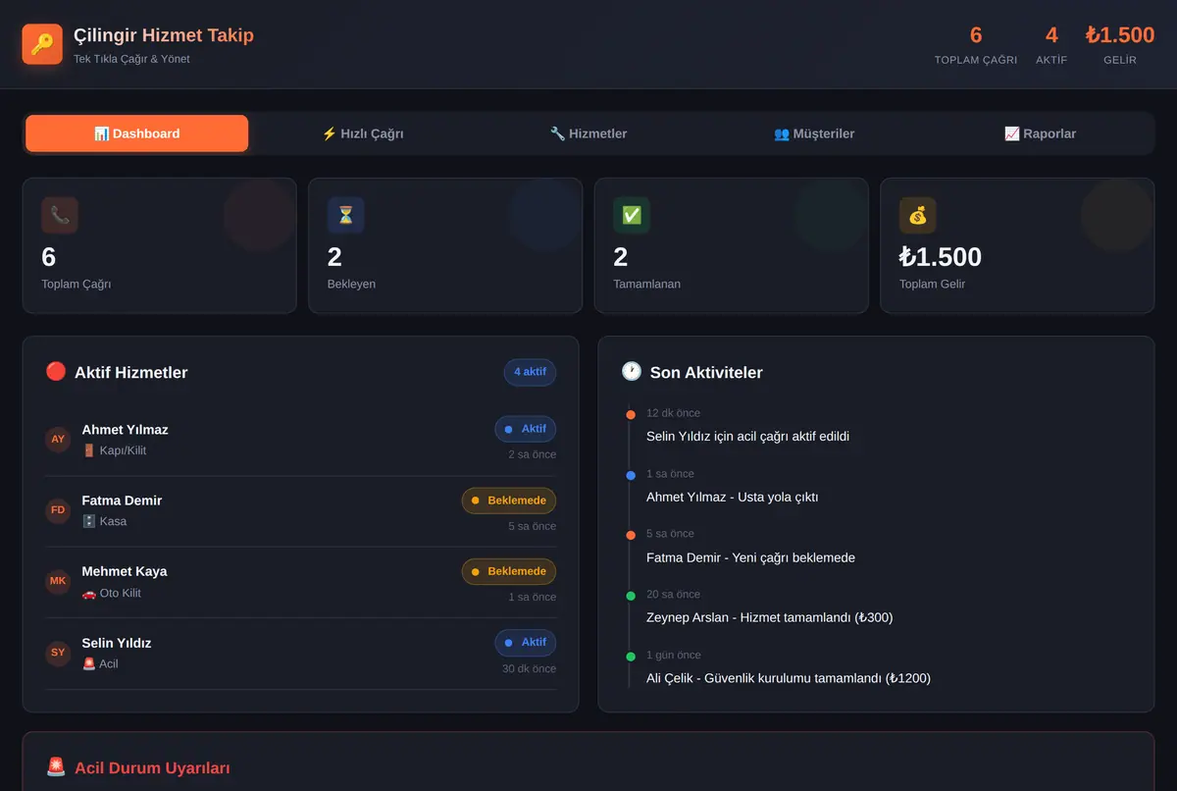The image size is (1177, 791).
Task: Open the Raporlar tab
Action: [1040, 133]
